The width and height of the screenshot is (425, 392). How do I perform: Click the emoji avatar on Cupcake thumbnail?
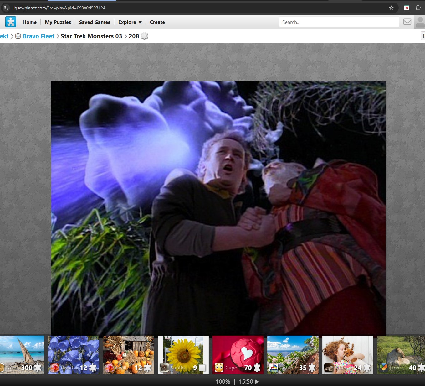pyautogui.click(x=219, y=368)
